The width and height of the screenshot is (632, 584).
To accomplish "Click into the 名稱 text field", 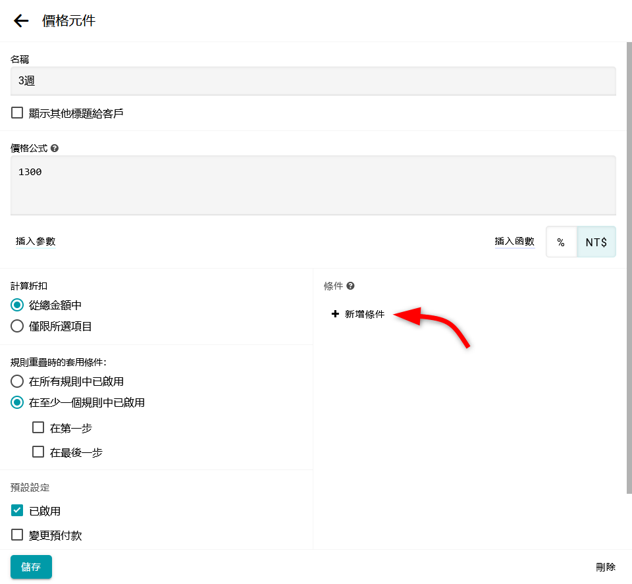I will [313, 81].
